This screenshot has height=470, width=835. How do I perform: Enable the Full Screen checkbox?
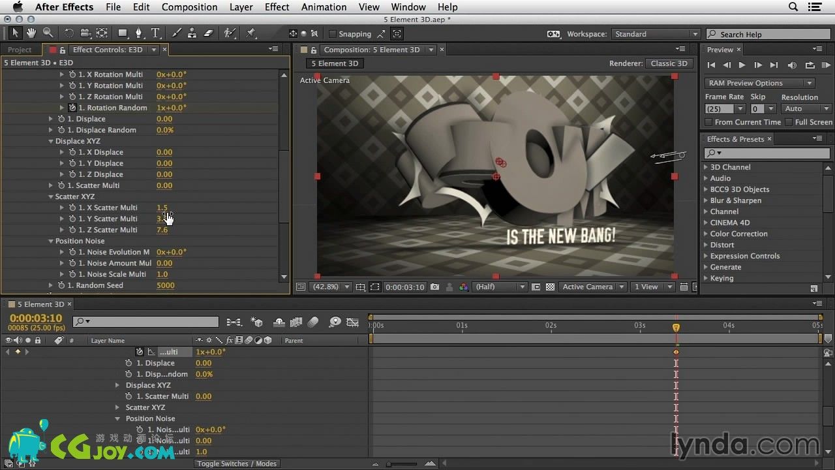pos(789,122)
